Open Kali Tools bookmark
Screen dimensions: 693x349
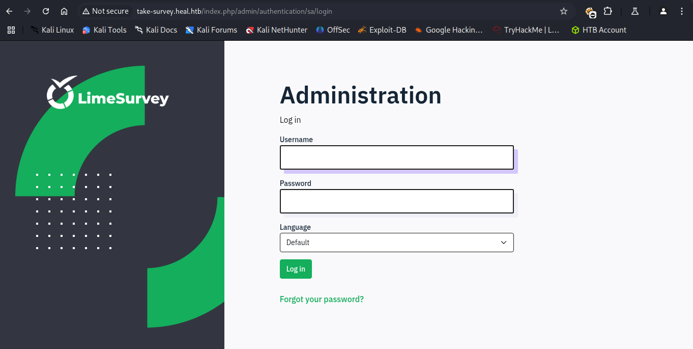coord(104,30)
